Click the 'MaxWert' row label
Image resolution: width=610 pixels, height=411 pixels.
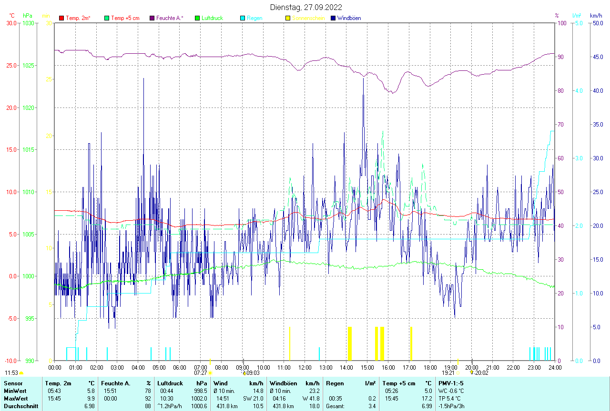[x=15, y=398]
